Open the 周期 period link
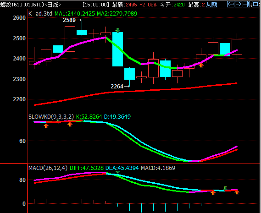 [212, 5]
